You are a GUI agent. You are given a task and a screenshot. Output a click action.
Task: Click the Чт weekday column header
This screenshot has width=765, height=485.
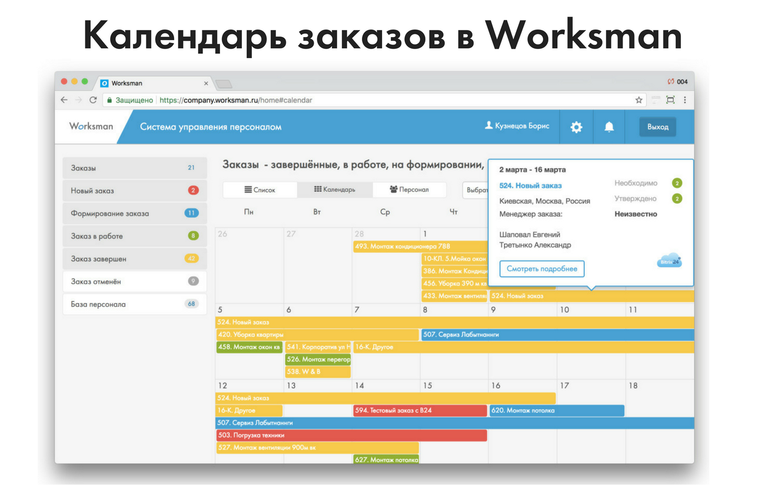pos(453,212)
